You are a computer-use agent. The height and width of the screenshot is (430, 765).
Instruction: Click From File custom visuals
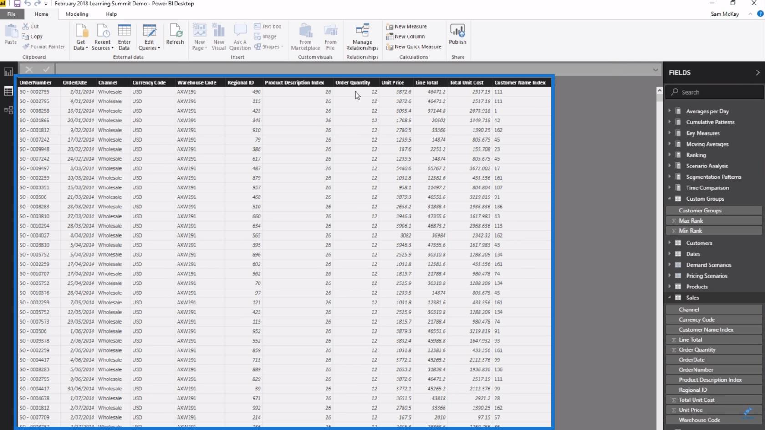point(331,36)
